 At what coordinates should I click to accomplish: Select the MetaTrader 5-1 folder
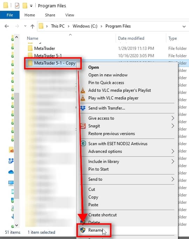coord(48,55)
